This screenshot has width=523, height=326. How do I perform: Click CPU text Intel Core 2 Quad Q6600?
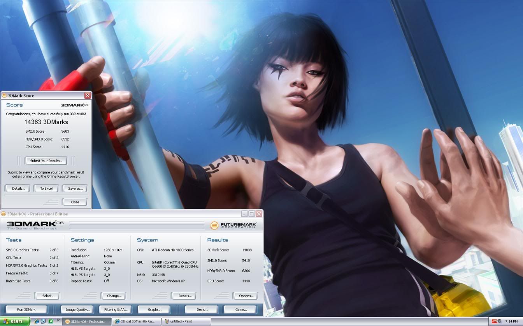coord(175,265)
